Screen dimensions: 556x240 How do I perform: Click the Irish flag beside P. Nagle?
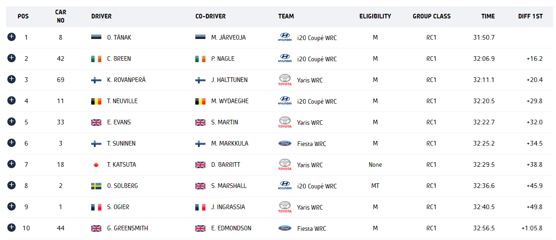tap(200, 59)
